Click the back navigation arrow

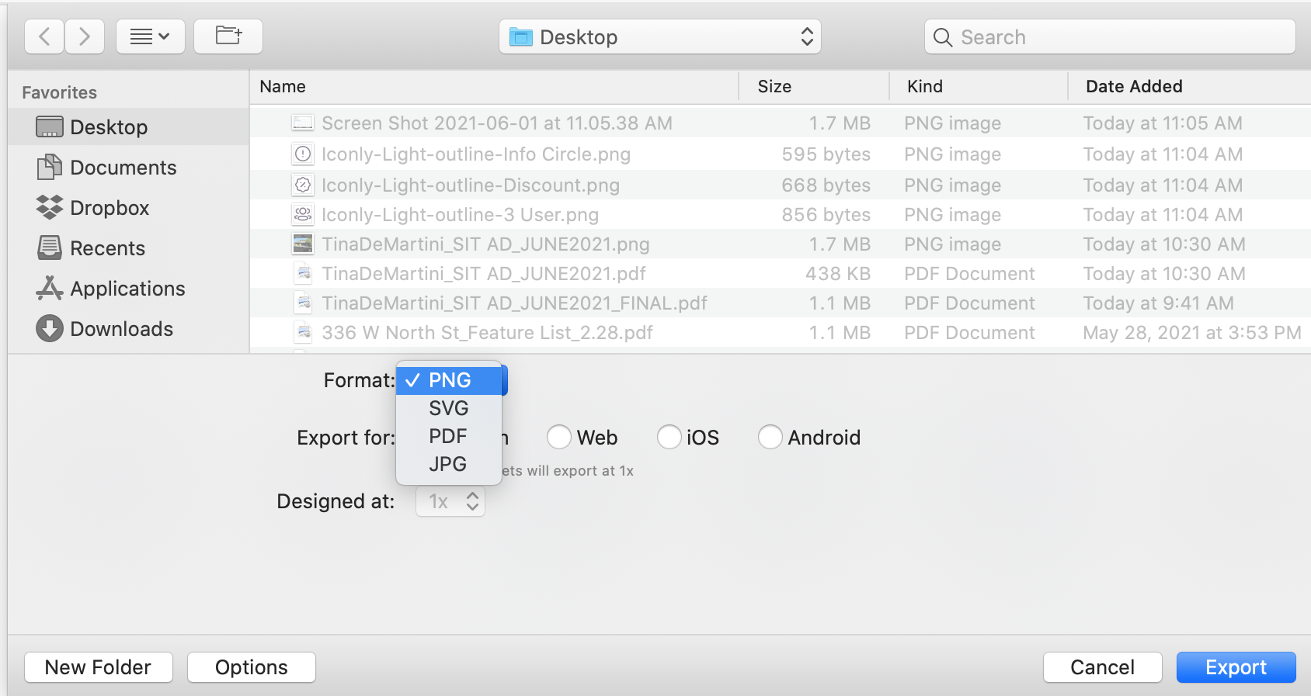coord(44,36)
